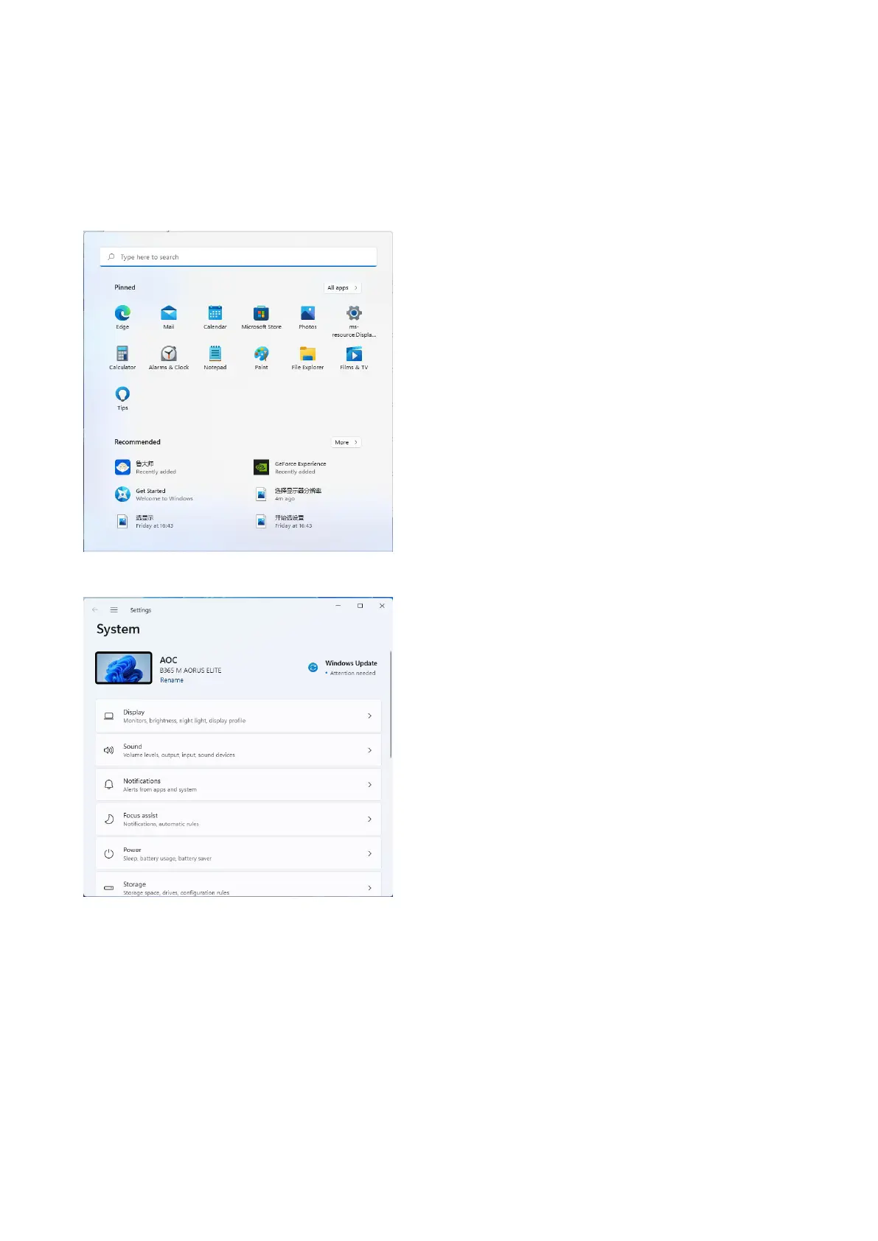
Task: Show More recommended items
Action: pyautogui.click(x=346, y=443)
